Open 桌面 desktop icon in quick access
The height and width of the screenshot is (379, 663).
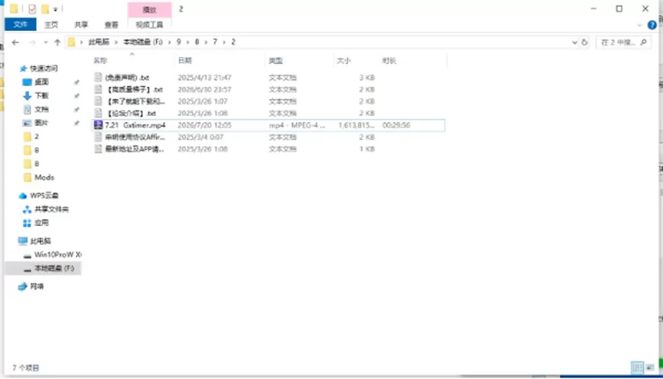[27, 82]
